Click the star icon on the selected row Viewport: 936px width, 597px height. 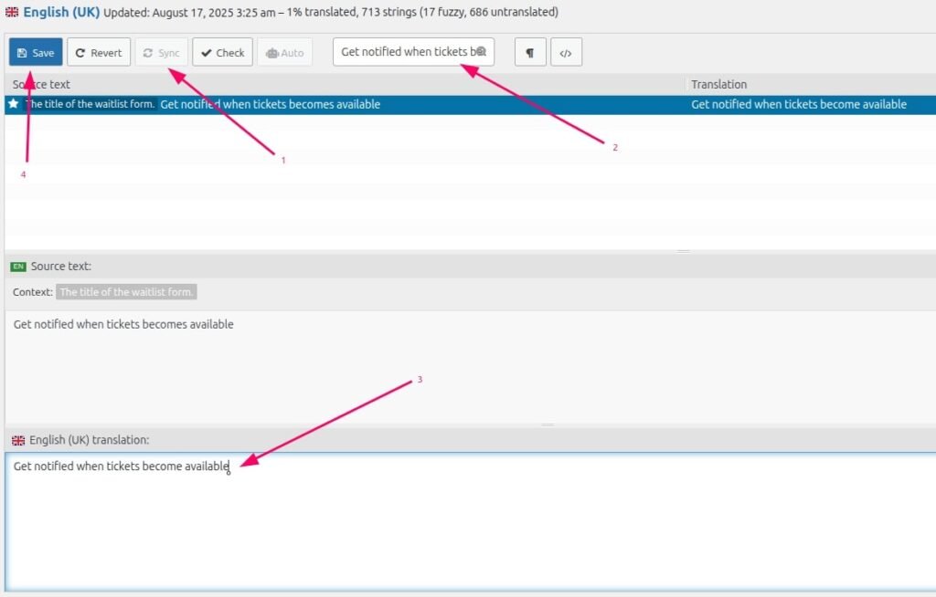tap(14, 104)
